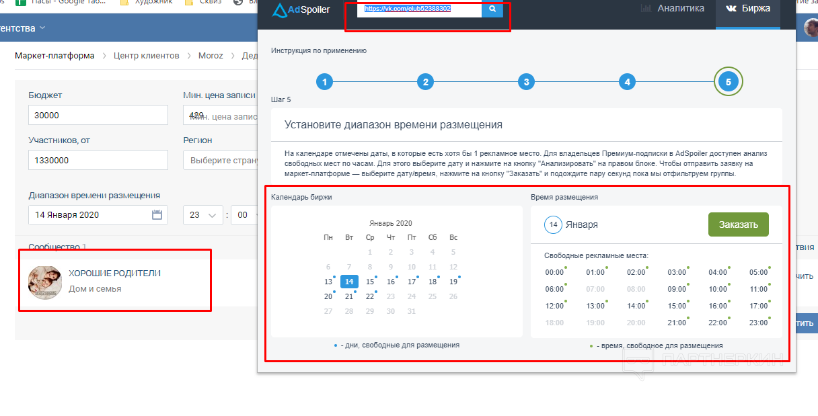Open the Биржа tab
Screen dimensions: 818x416
tap(747, 9)
